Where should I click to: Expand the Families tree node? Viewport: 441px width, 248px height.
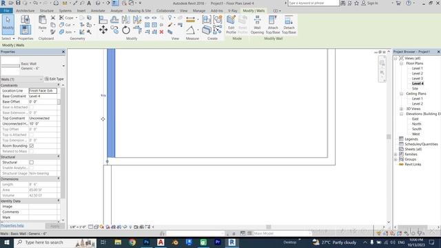396,154
